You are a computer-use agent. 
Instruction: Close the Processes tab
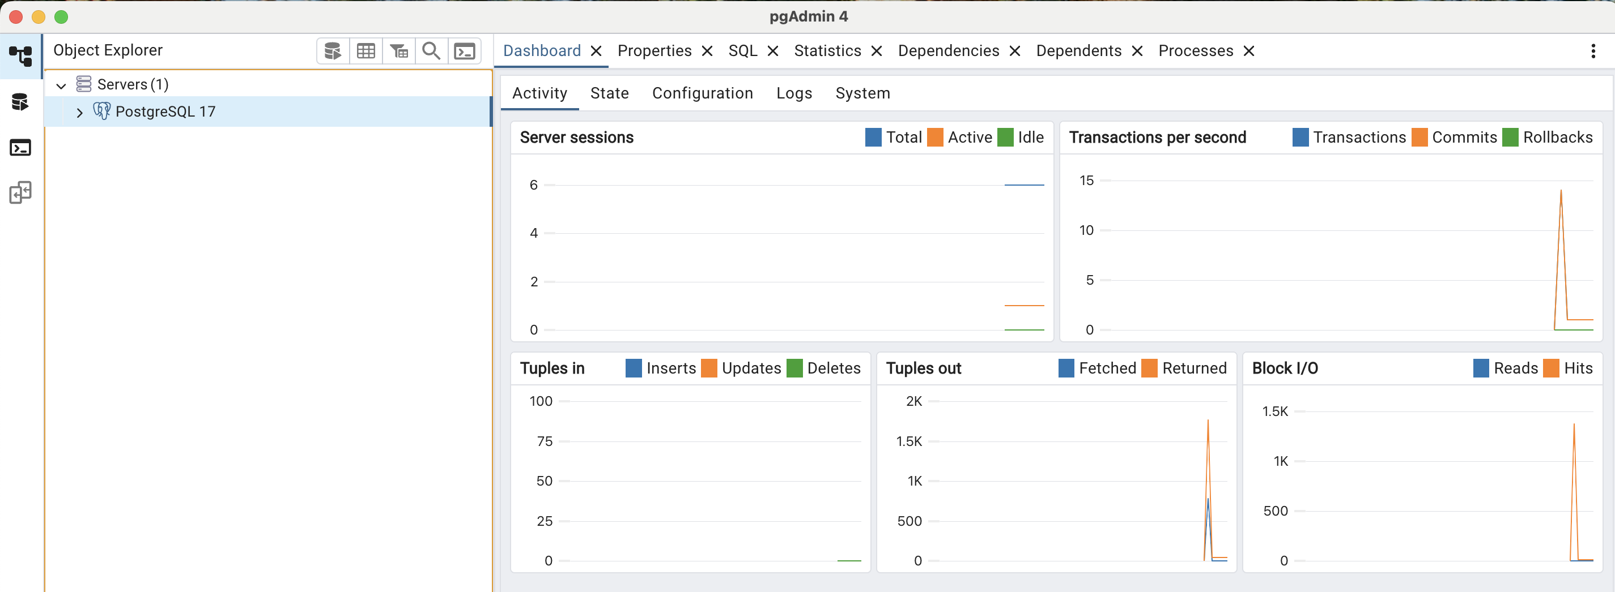tap(1249, 52)
